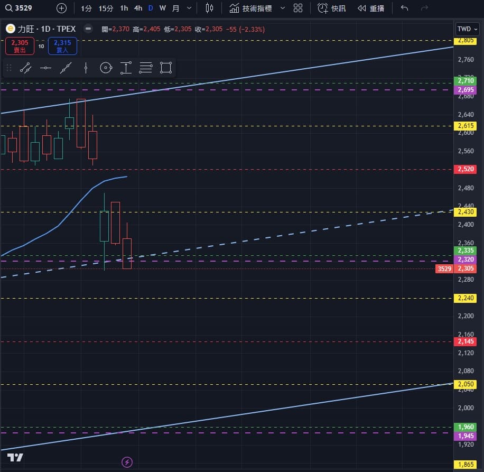
Task: Click the 2,305 sell button
Action: 20,46
